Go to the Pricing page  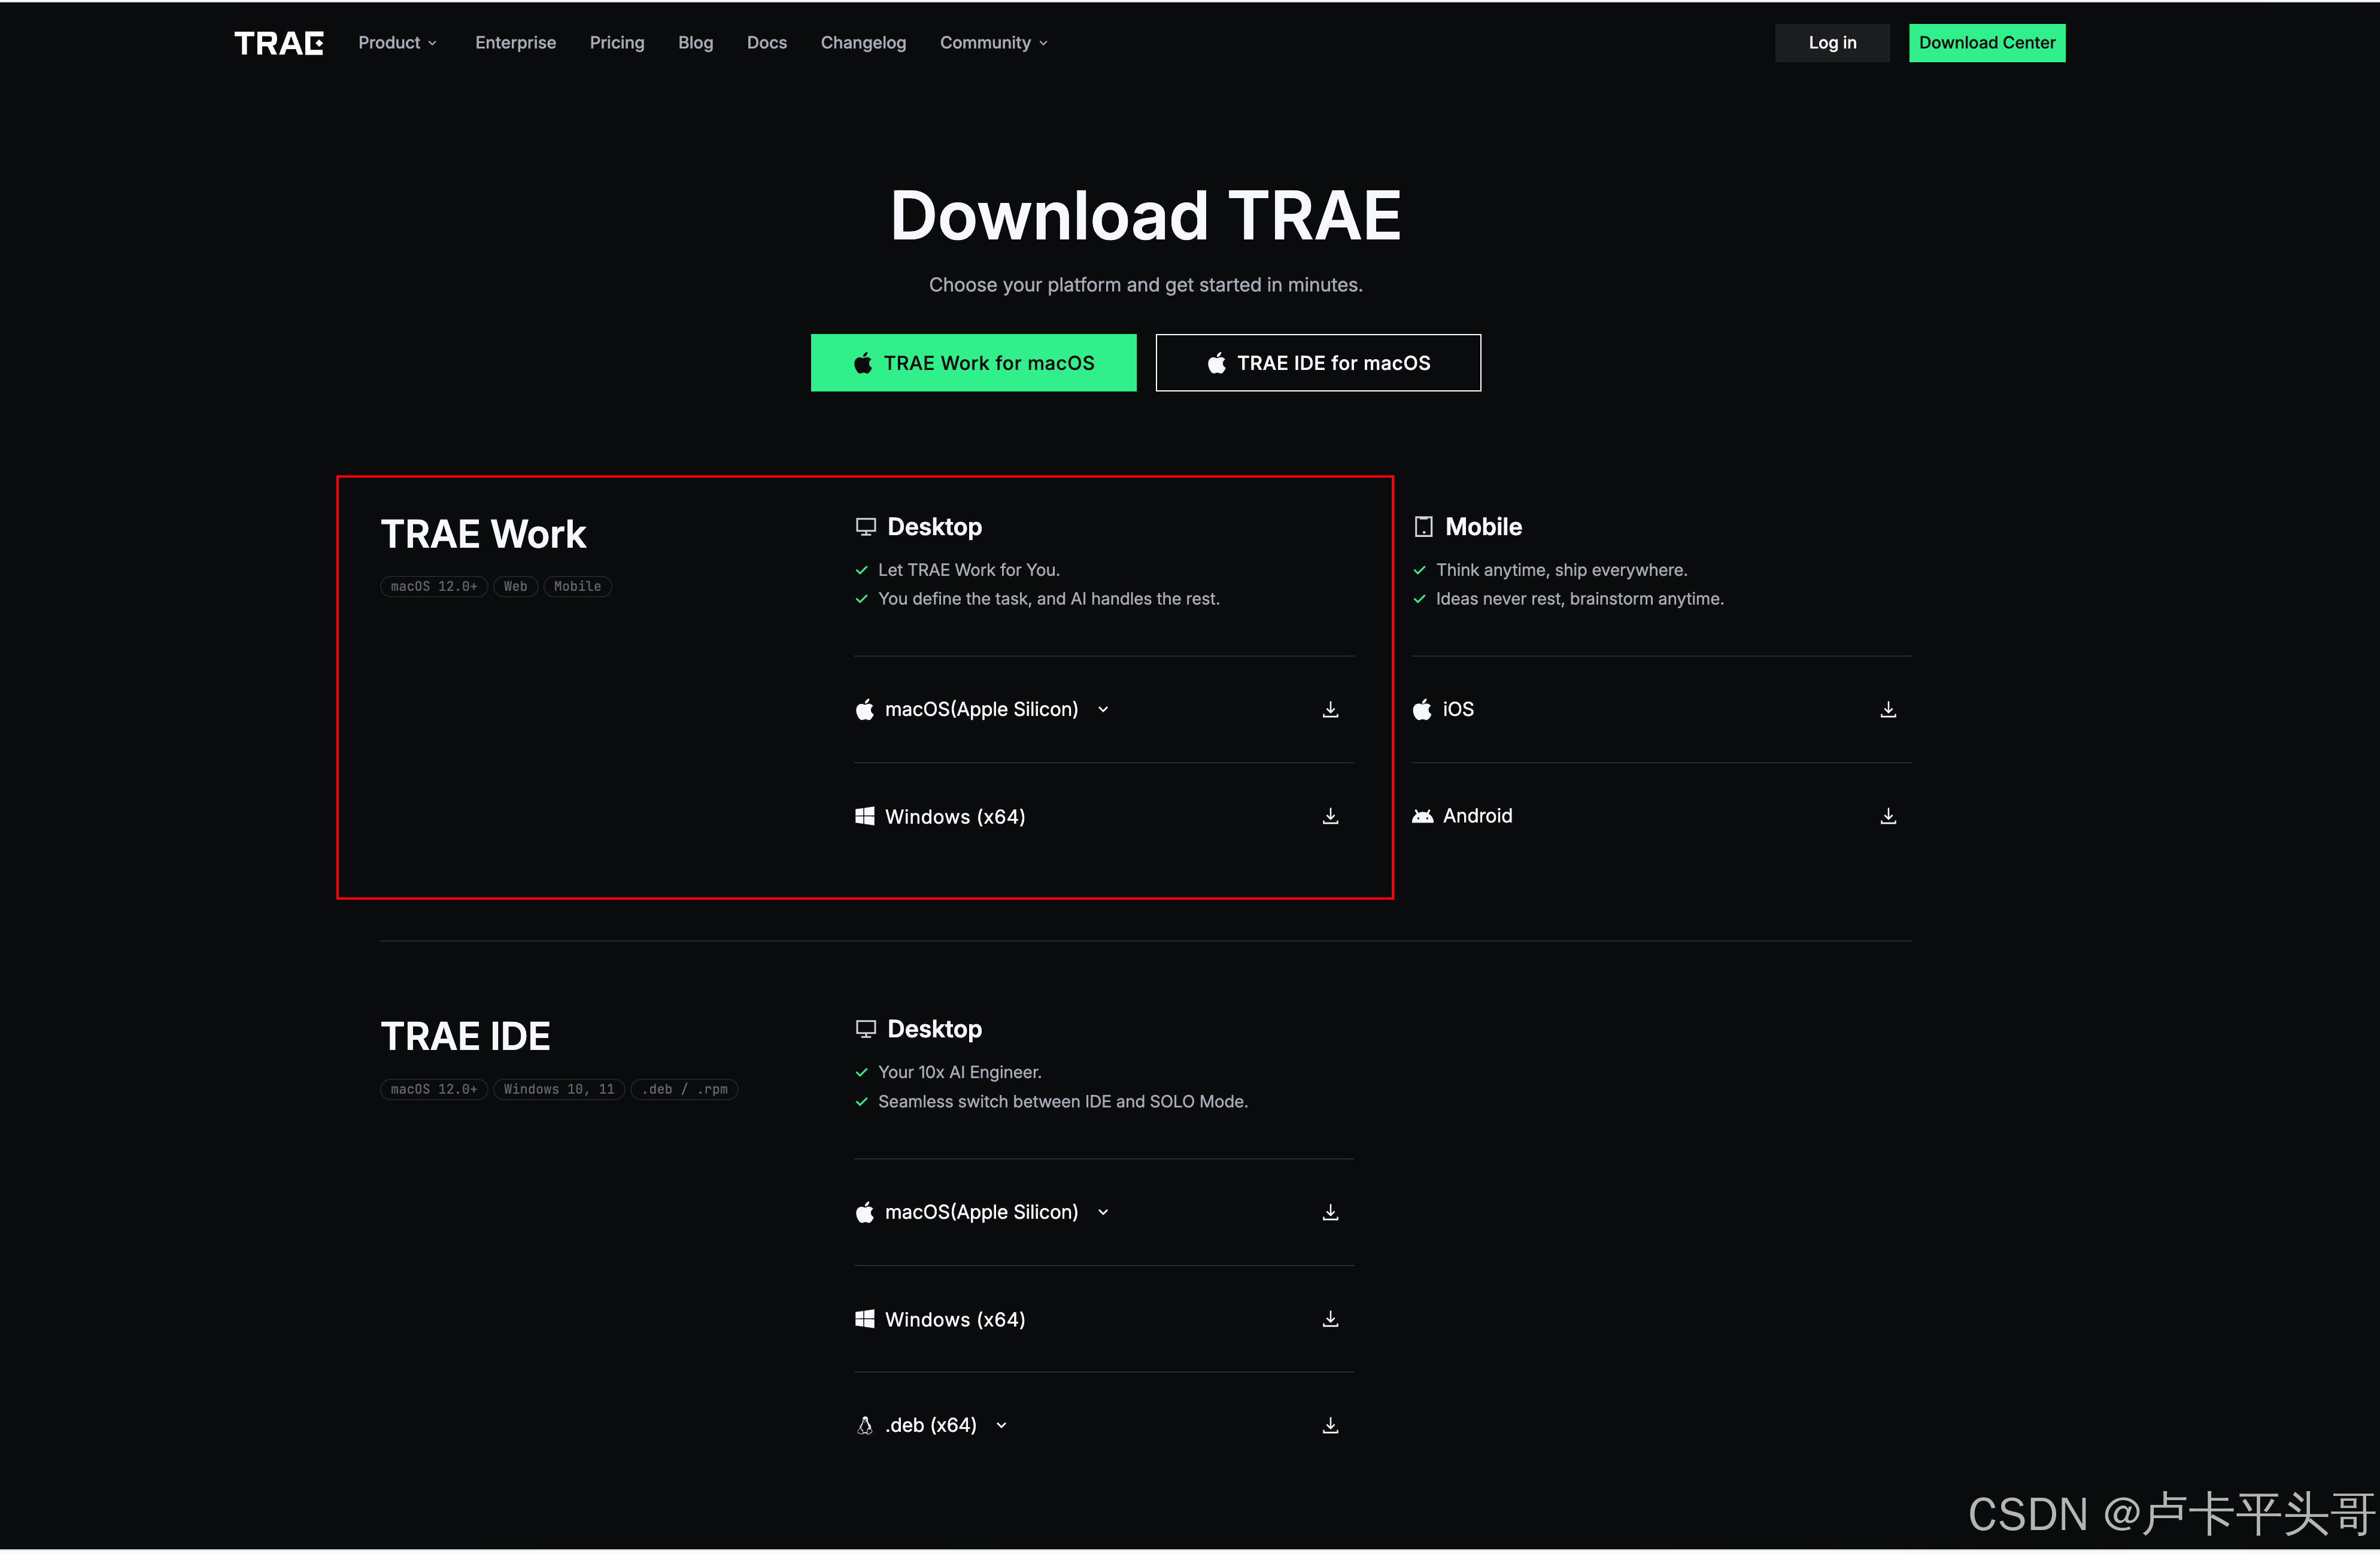(617, 43)
